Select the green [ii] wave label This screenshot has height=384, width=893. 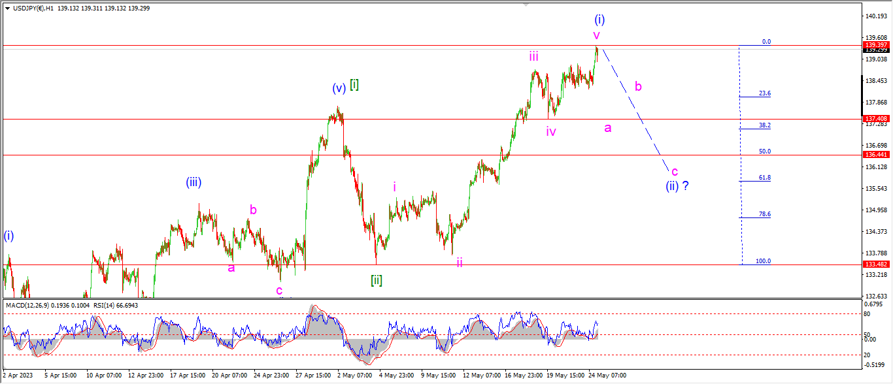[377, 280]
